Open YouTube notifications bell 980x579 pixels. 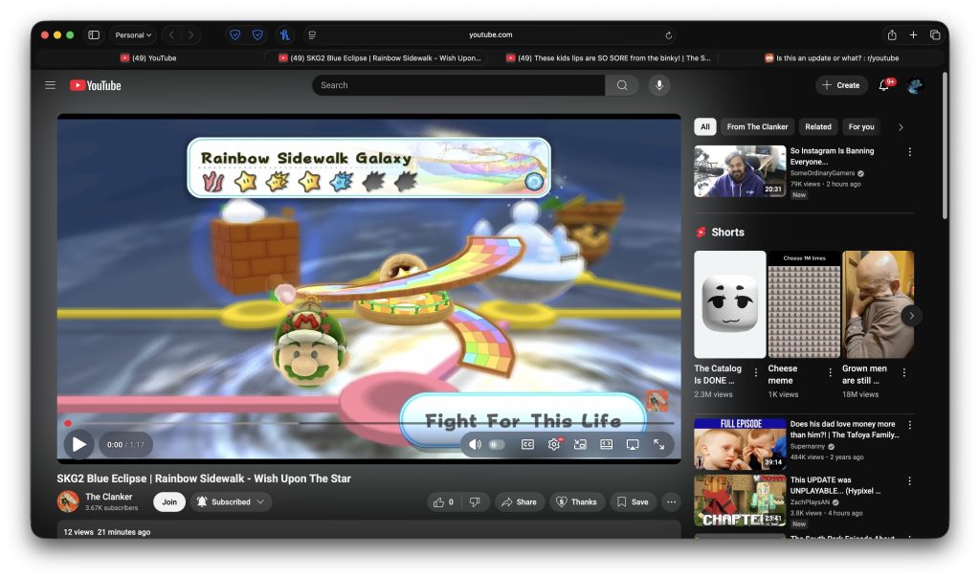884,85
